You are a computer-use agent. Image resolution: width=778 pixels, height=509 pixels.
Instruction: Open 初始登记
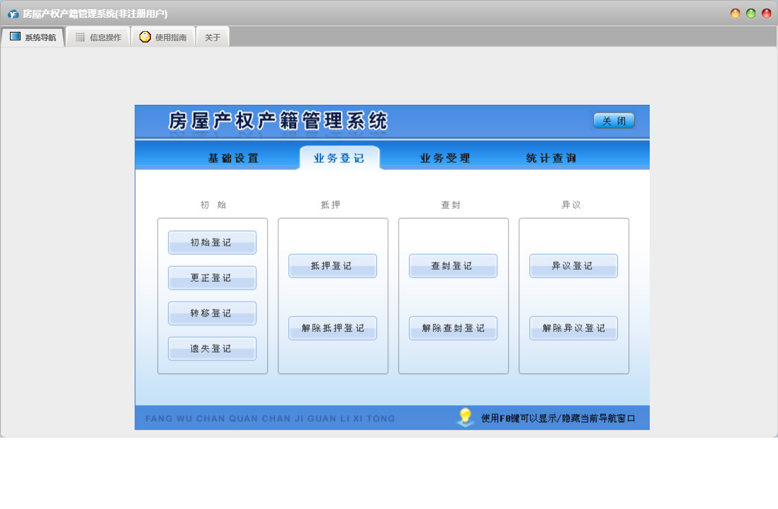[x=213, y=242]
